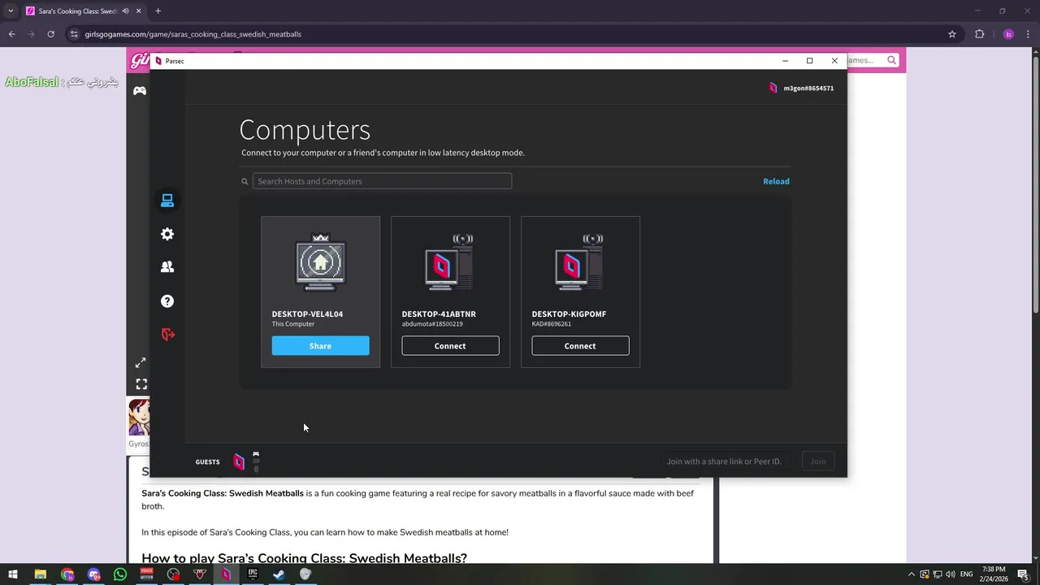The width and height of the screenshot is (1040, 585).
Task: Click the site search magnifier icon
Action: pyautogui.click(x=891, y=60)
